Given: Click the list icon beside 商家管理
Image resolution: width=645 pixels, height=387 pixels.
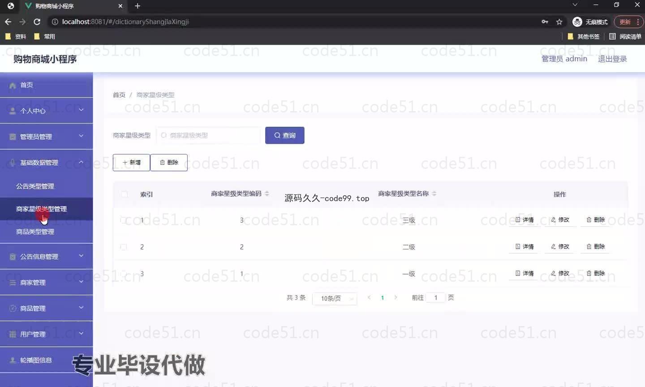Looking at the screenshot, I should (13, 283).
